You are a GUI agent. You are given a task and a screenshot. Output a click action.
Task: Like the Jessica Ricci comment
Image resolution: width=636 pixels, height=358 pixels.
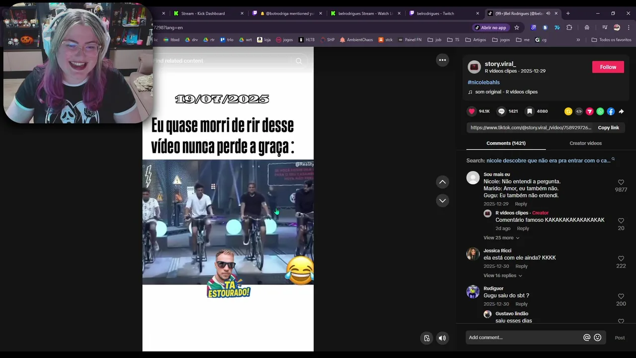tap(621, 259)
